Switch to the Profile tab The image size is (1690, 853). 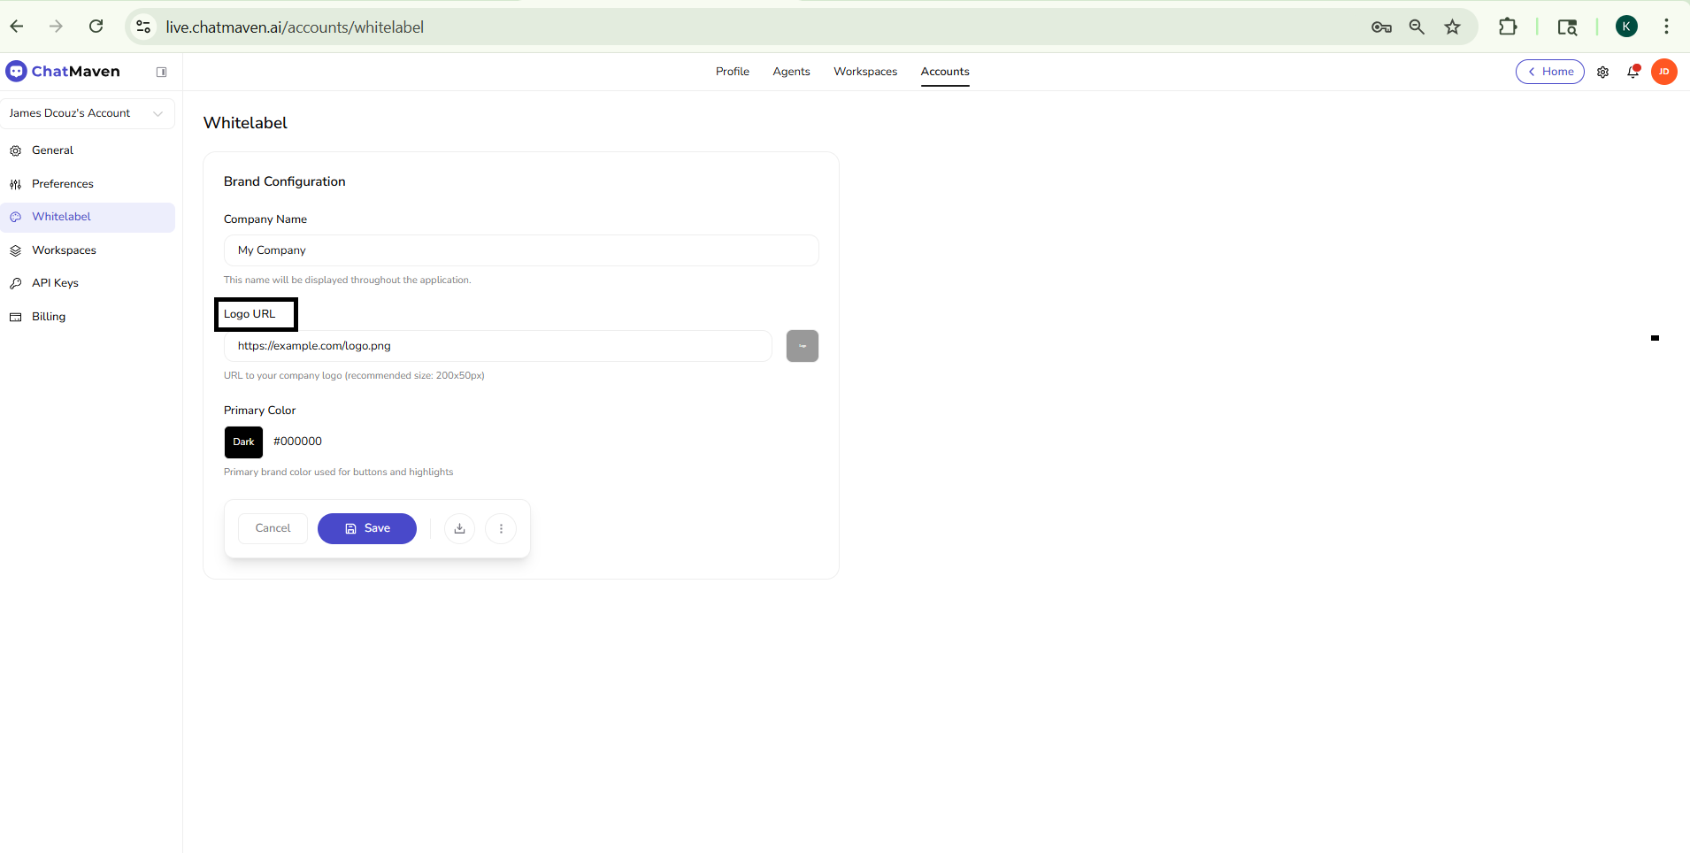pyautogui.click(x=732, y=72)
